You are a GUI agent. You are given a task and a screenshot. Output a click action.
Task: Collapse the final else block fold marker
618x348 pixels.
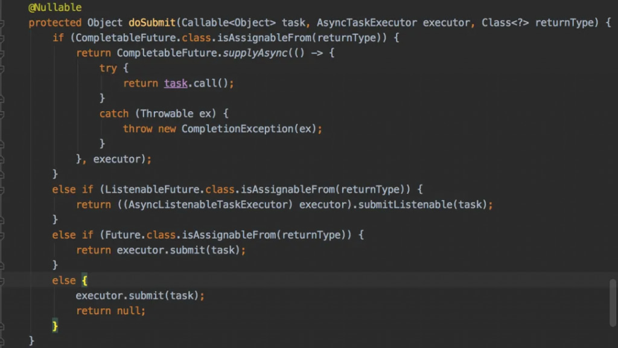point(2,280)
